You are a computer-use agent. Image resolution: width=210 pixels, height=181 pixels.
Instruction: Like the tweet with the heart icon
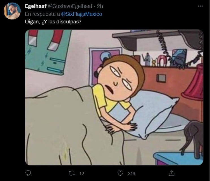tap(120, 173)
